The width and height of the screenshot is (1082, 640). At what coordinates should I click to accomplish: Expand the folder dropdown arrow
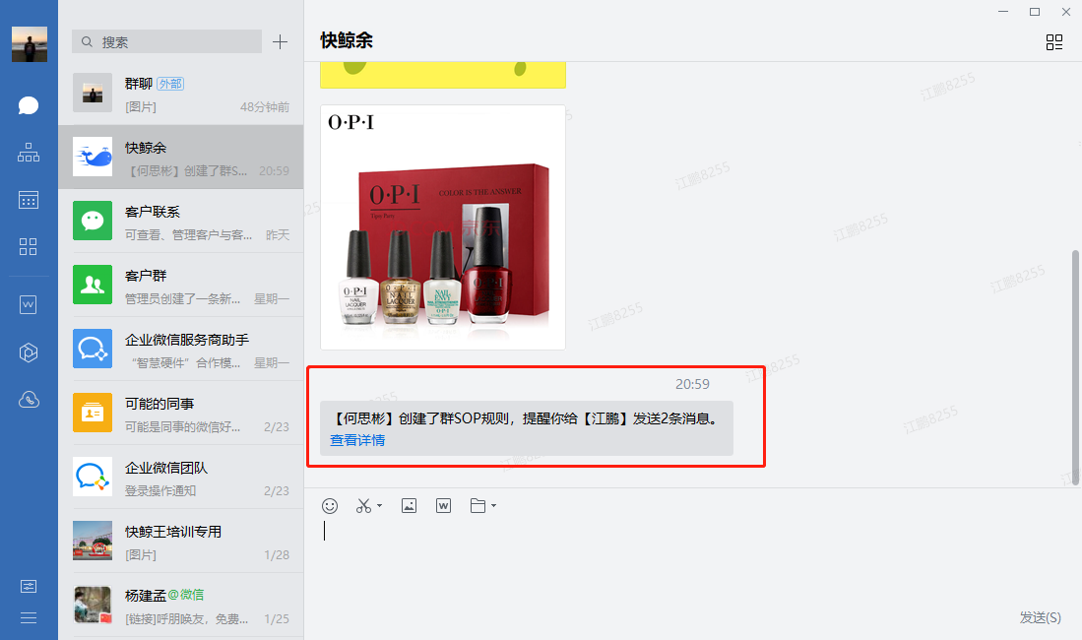[x=493, y=506]
